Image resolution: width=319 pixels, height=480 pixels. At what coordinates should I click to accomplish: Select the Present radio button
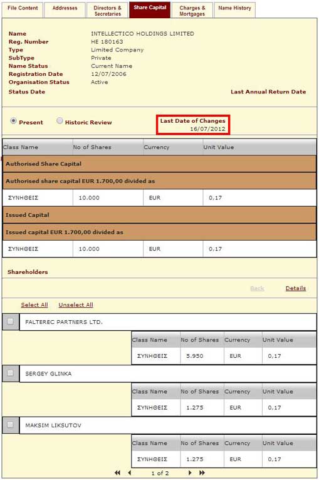(13, 121)
